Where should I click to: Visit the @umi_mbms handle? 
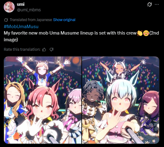(x=29, y=10)
